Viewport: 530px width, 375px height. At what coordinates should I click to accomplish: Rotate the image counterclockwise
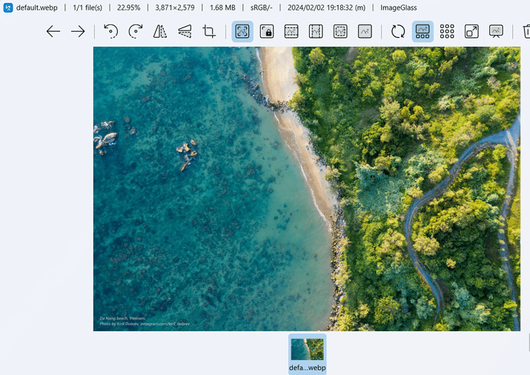click(x=111, y=31)
